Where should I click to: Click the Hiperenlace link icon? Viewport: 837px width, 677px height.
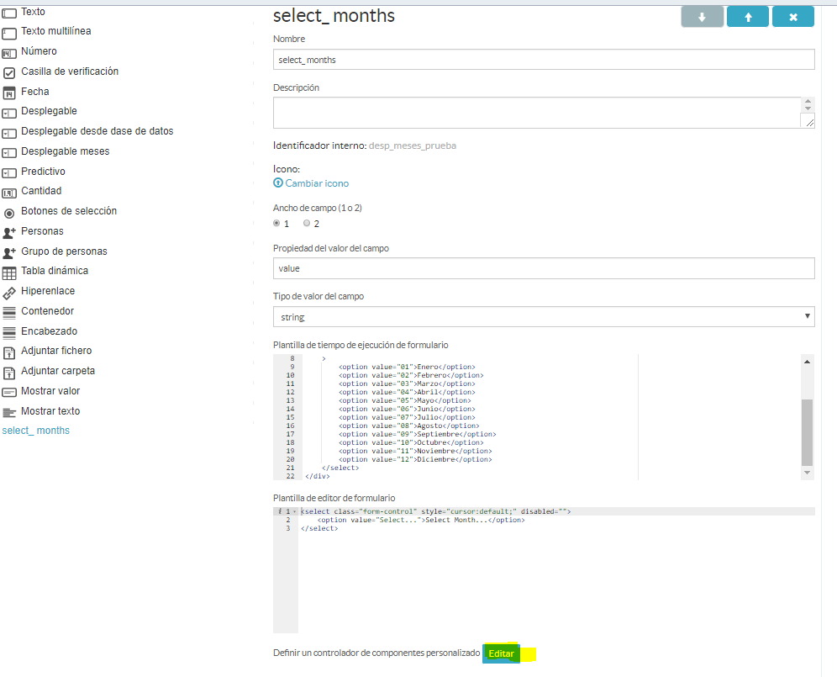[x=9, y=293]
